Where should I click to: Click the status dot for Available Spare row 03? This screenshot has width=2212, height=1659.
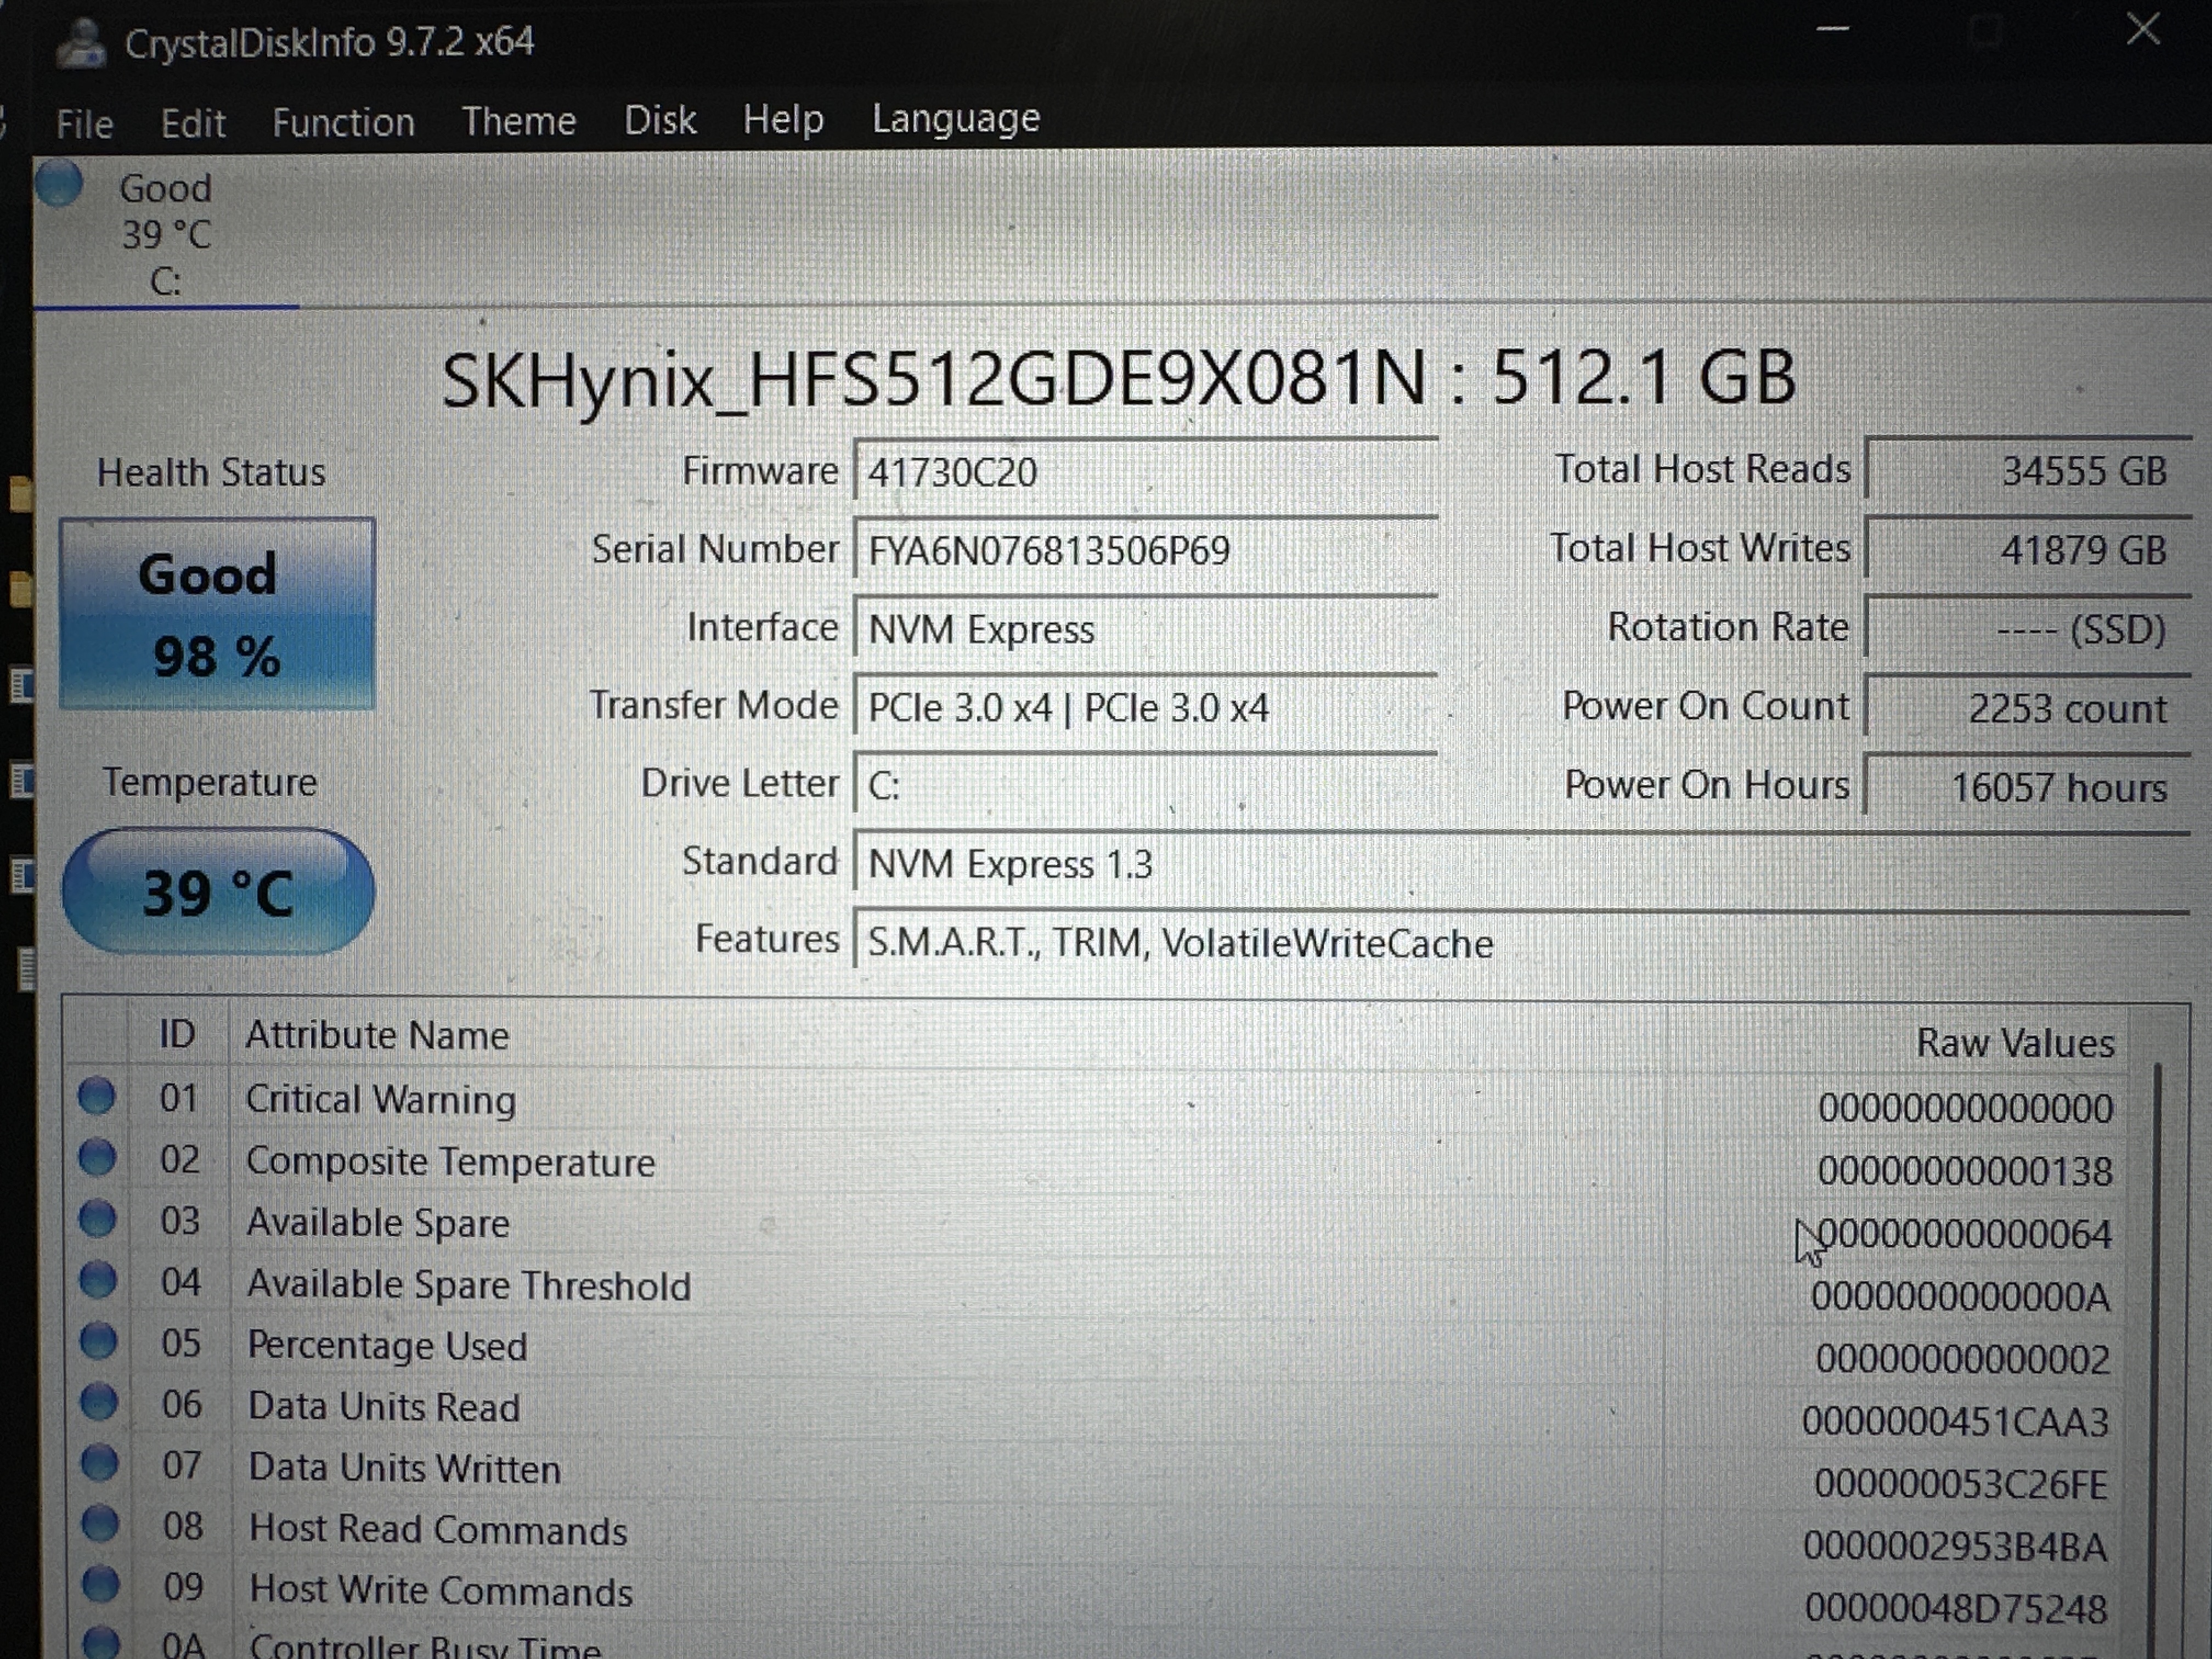(x=98, y=1218)
